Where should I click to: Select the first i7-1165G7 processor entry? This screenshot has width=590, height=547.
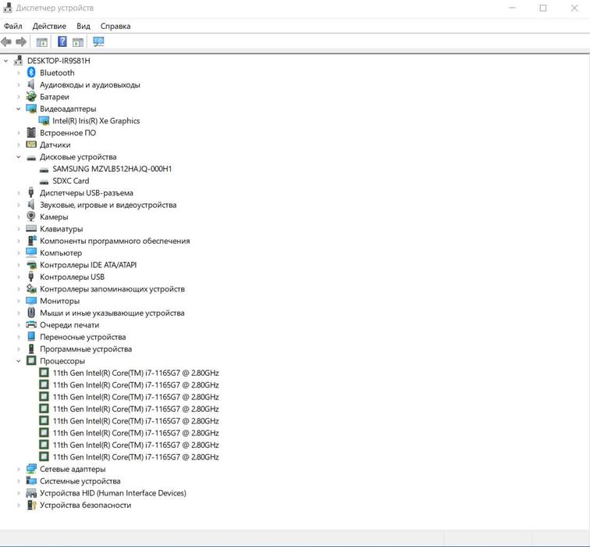coord(136,373)
